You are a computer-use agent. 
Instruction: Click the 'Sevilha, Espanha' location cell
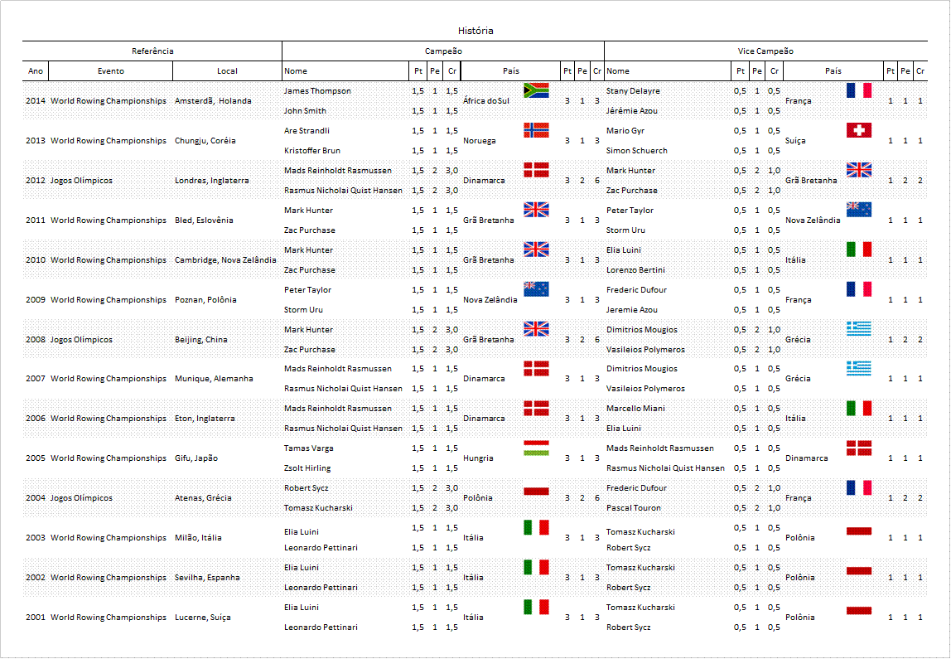pyautogui.click(x=207, y=577)
